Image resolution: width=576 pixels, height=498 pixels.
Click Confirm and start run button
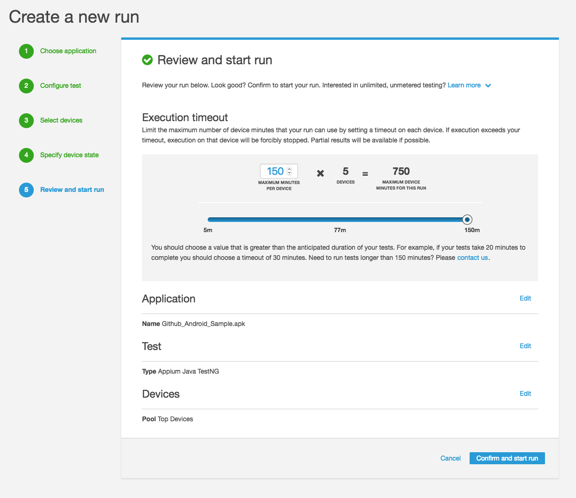pyautogui.click(x=507, y=458)
